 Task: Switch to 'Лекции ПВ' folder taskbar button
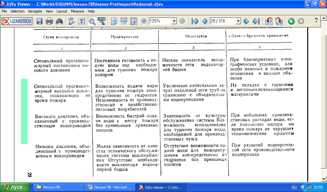coord(58,188)
